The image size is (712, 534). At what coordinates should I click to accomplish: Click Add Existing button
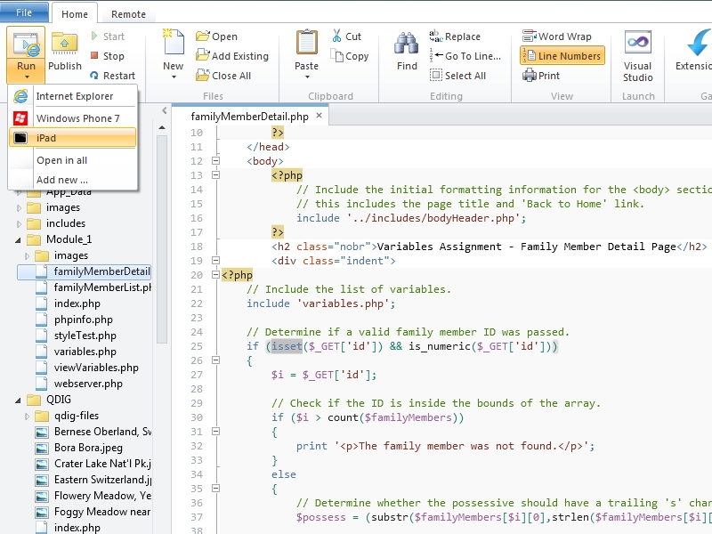click(231, 56)
